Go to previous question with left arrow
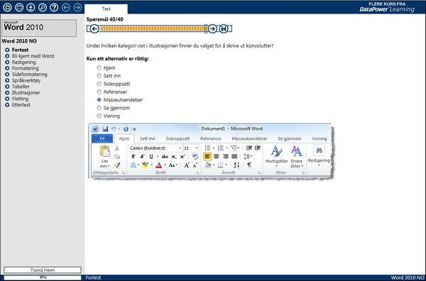The height and width of the screenshot is (281, 426). 94,28
